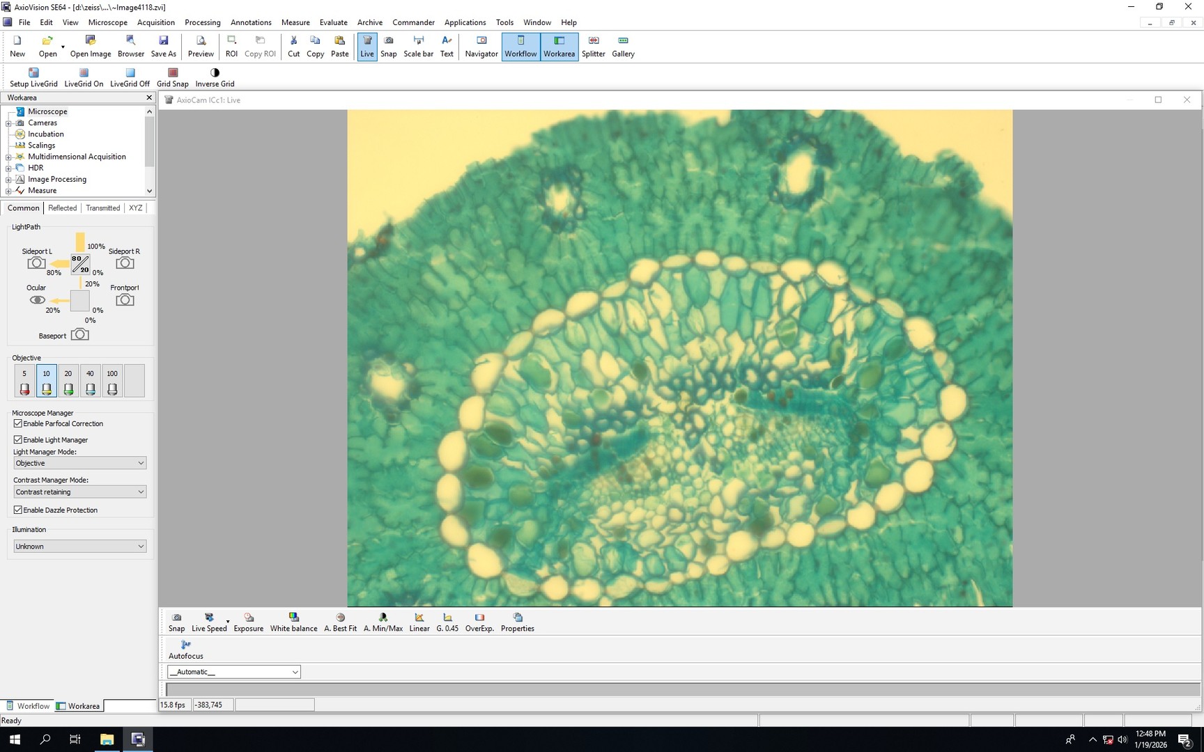Disable Enable Light Manager

click(x=17, y=439)
